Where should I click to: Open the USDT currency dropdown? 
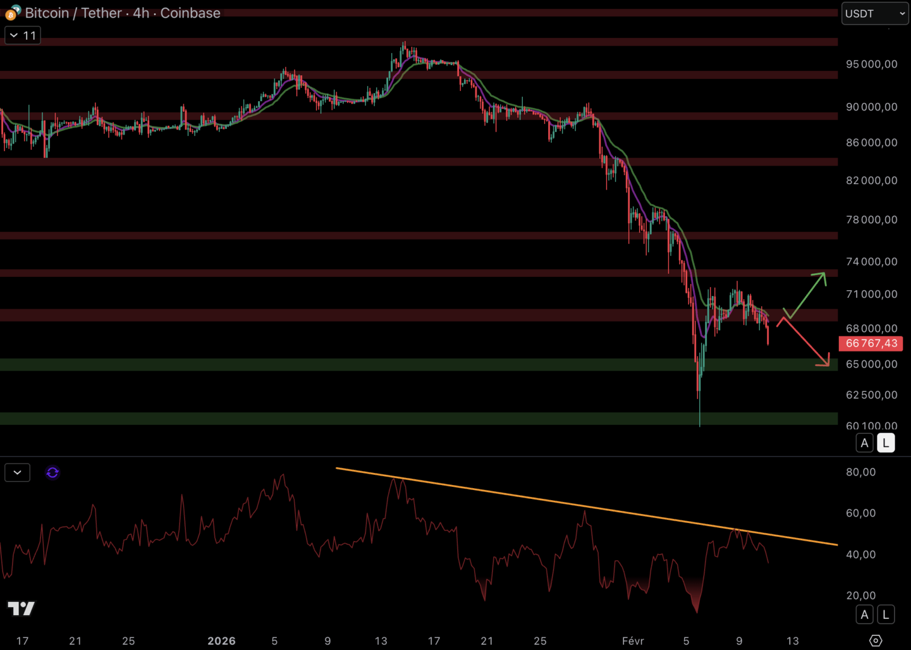click(874, 13)
